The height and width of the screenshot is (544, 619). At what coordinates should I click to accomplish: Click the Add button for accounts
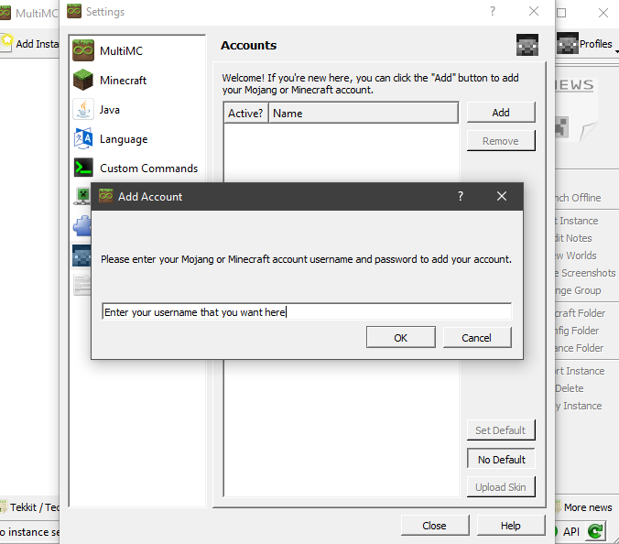click(x=501, y=113)
